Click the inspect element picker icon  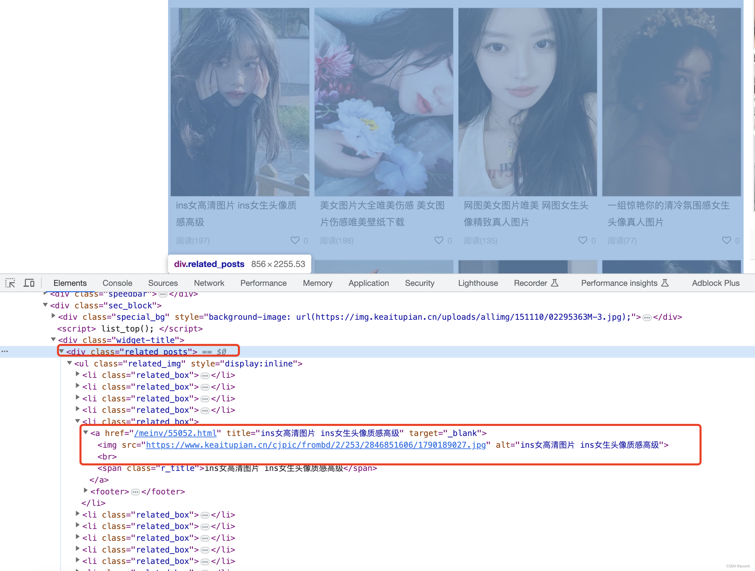click(x=10, y=283)
